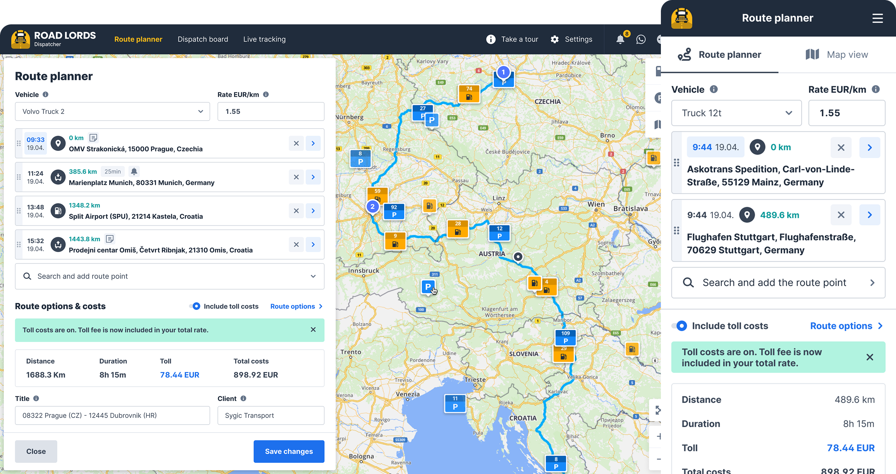Click the parking marker labeled 109
The width and height of the screenshot is (896, 474).
coord(565,337)
